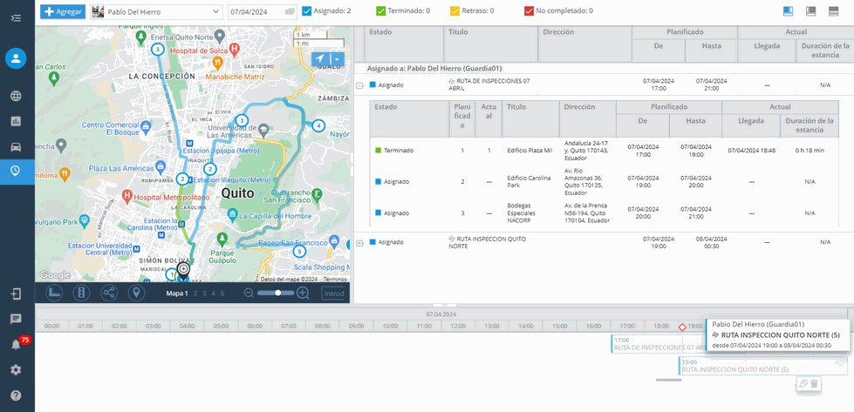Click the map share icon
This screenshot has width=854, height=412.
(109, 294)
